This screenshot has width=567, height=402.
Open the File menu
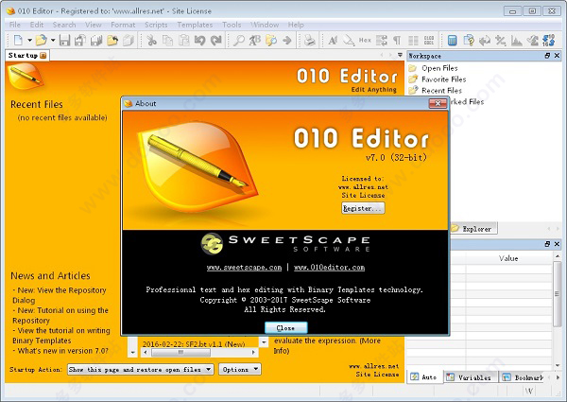[x=15, y=25]
